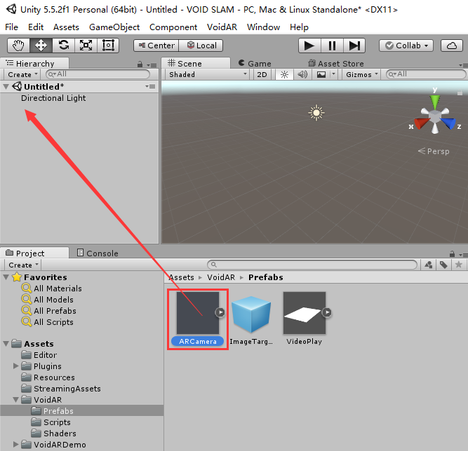Open the Untitled scene options menu
Screen dimensions: 468x451
click(150, 86)
